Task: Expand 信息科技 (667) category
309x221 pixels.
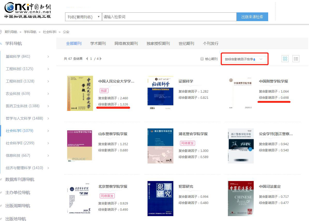Action: click(x=48, y=156)
